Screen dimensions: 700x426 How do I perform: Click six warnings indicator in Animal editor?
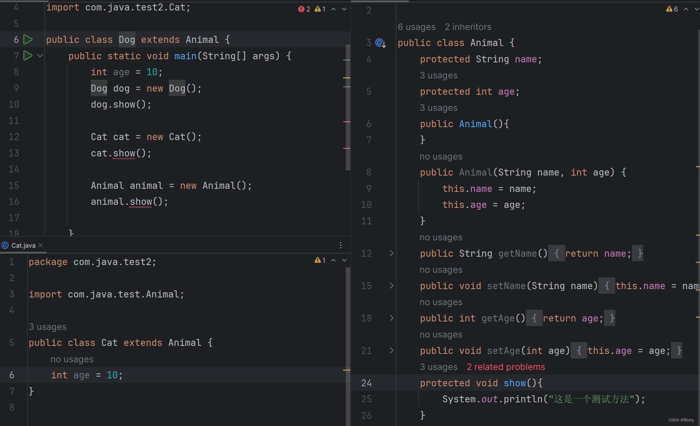(x=672, y=9)
